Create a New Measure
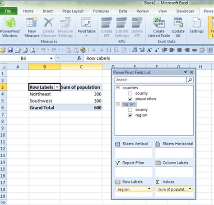The height and width of the screenshot is (205, 214). click(x=32, y=27)
